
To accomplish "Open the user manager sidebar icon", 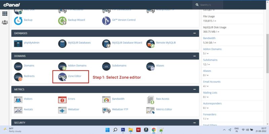I will [5, 22].
